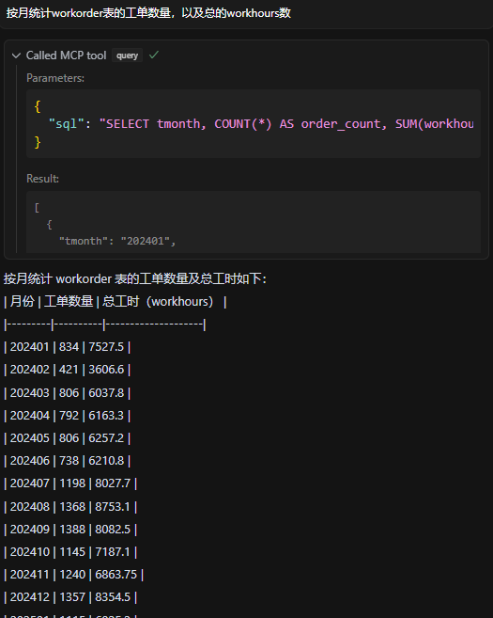Click the row for 202410 with 1145

click(70, 552)
